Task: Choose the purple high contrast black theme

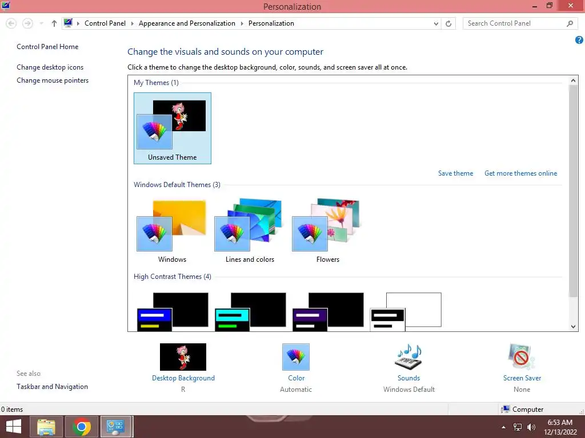Action: click(x=327, y=312)
